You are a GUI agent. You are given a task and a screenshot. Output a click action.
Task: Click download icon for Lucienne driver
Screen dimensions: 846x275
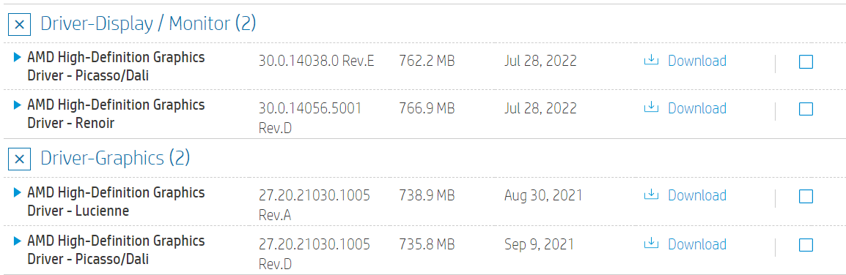[652, 195]
